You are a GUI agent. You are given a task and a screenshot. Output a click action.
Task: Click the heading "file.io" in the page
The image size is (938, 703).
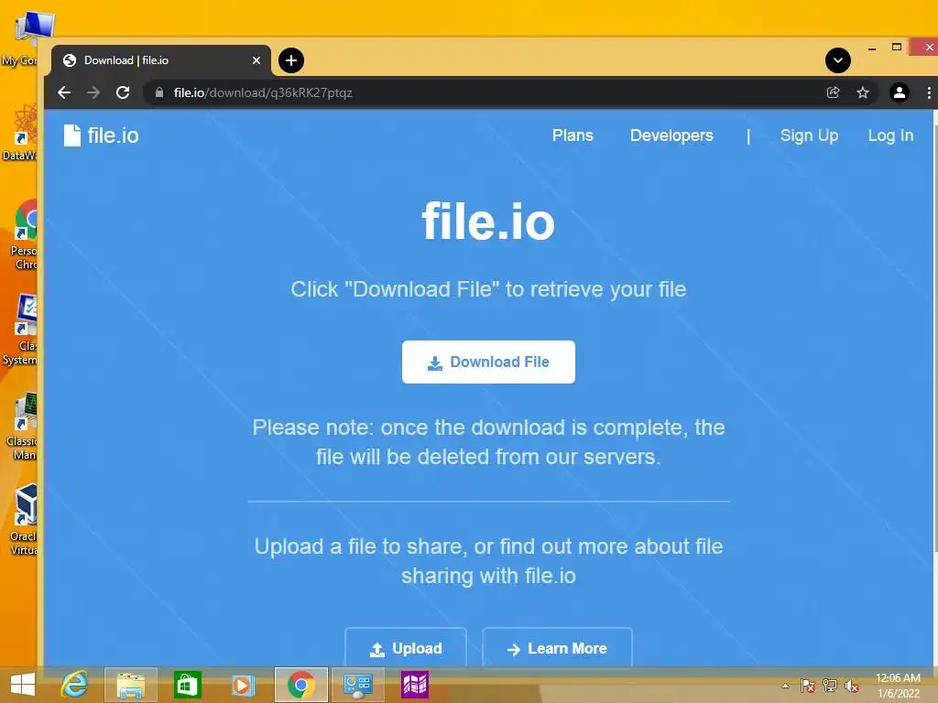(488, 222)
